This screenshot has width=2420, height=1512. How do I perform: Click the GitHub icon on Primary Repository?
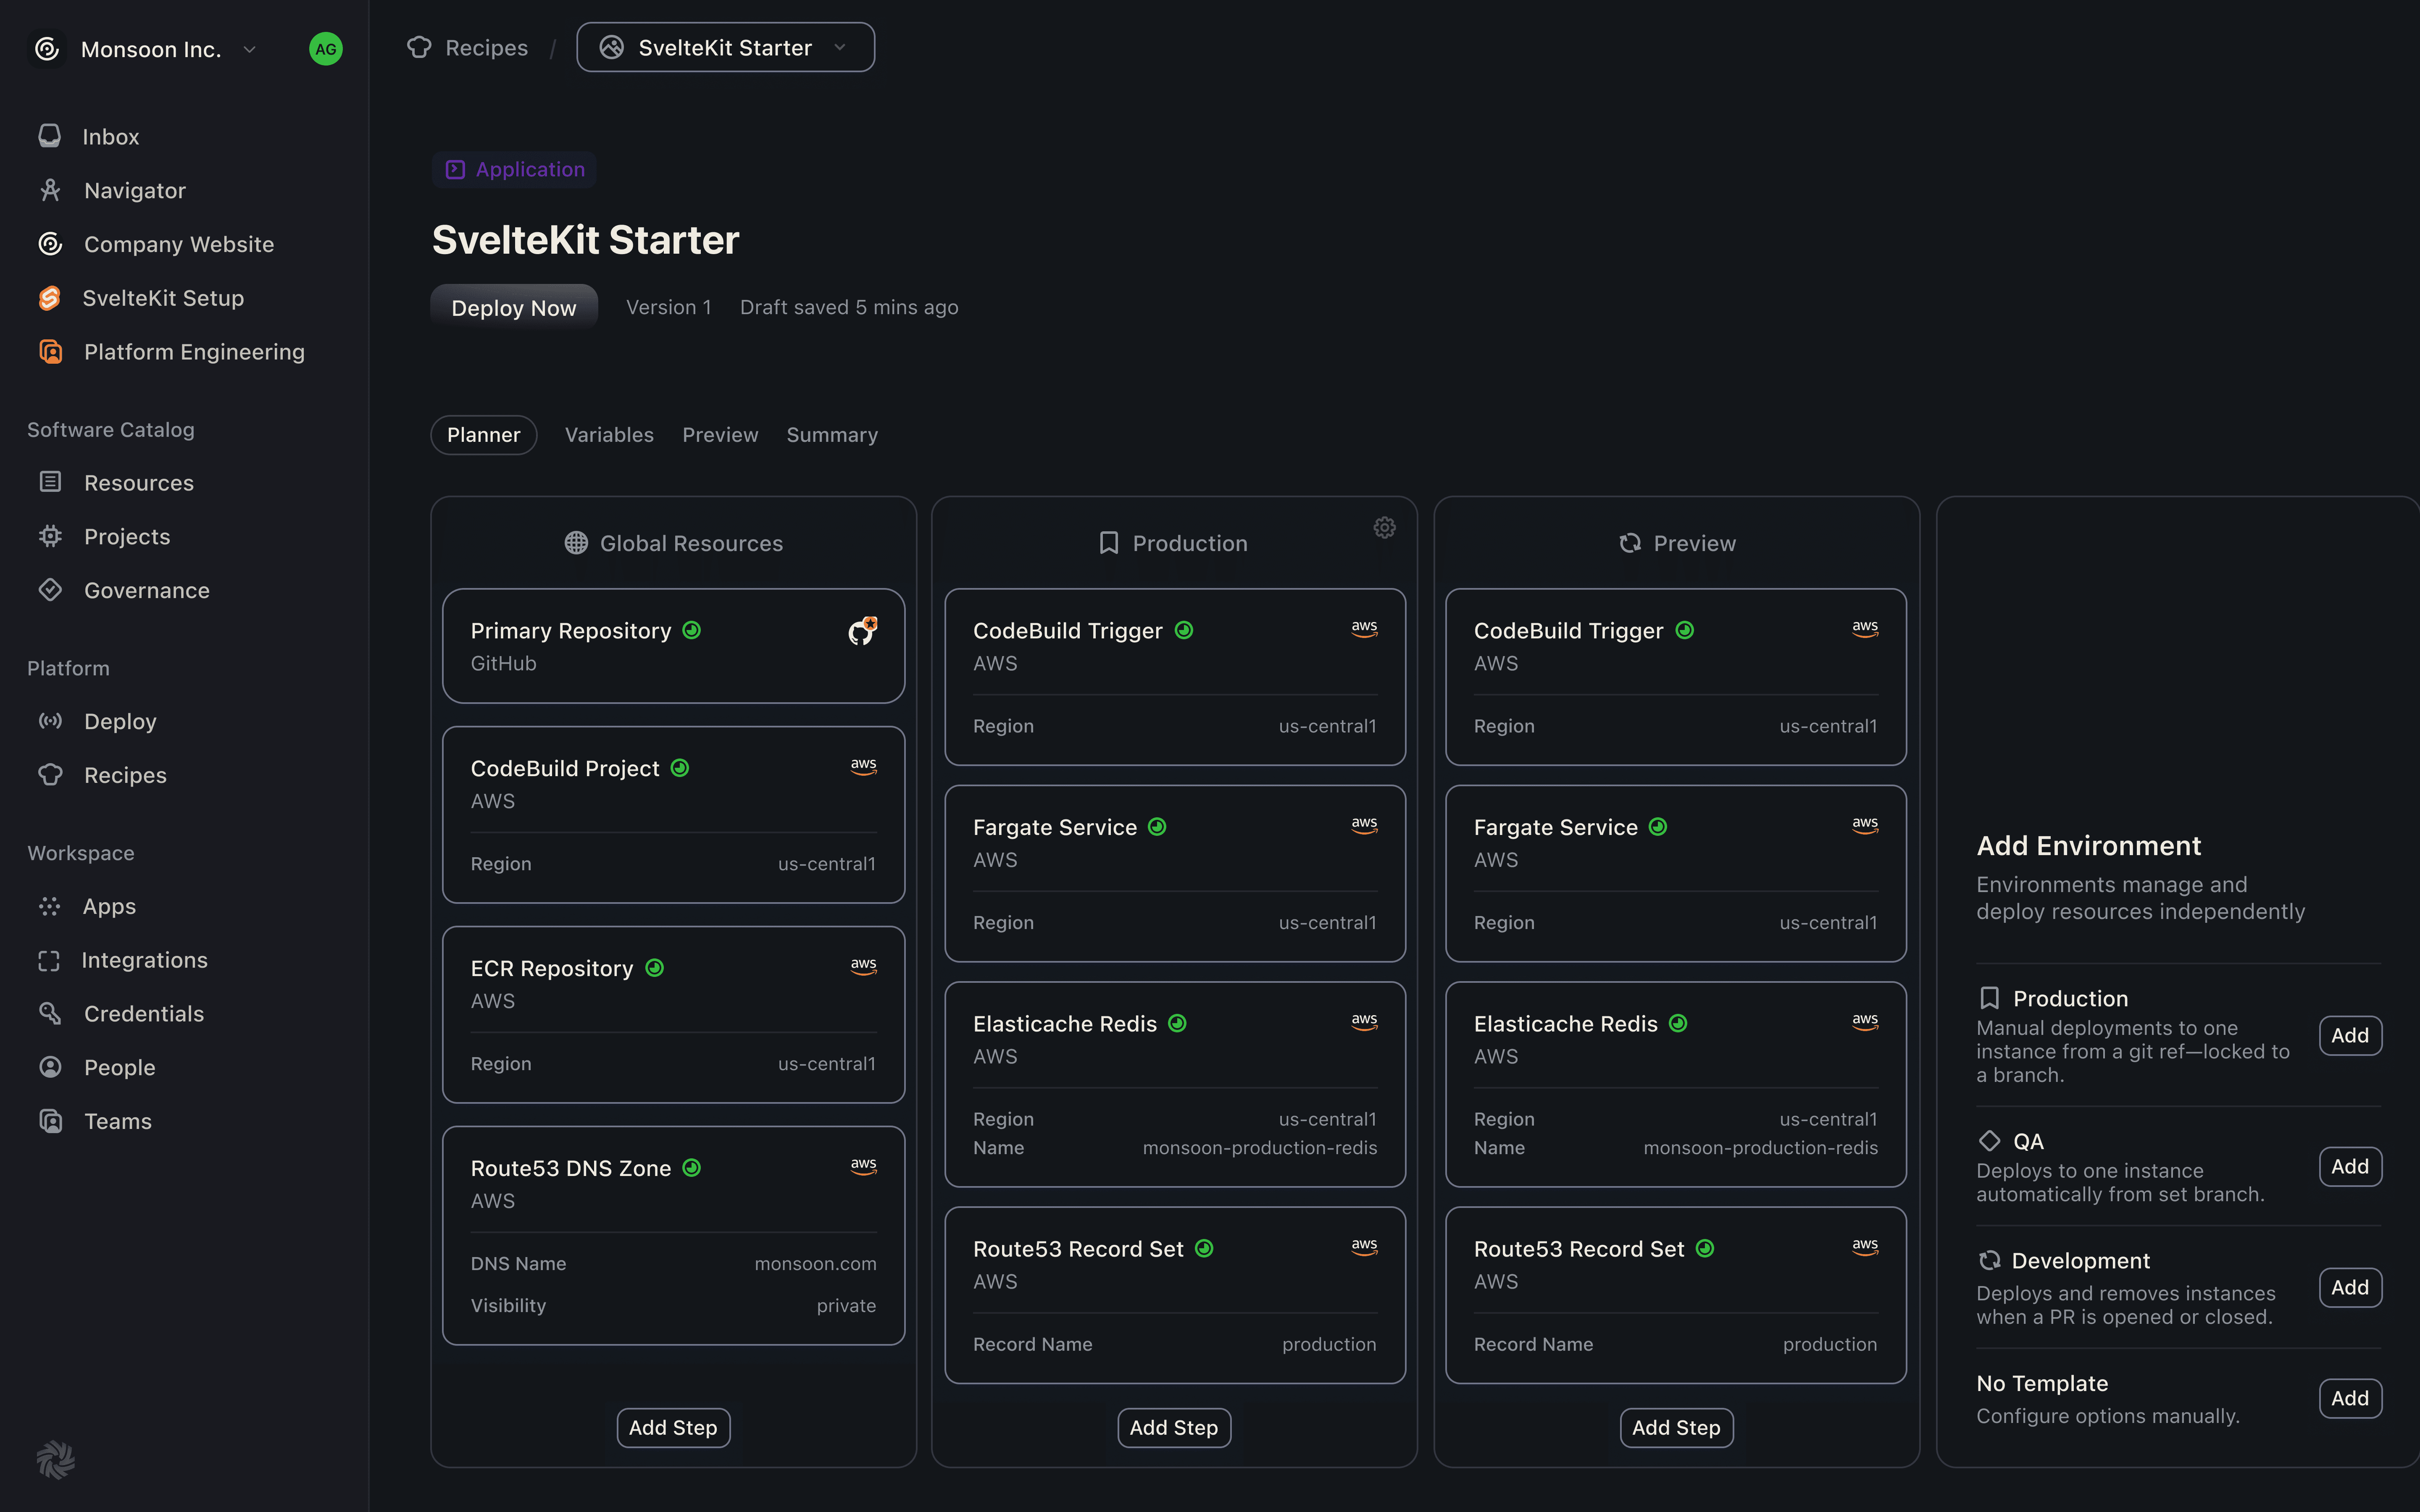[862, 631]
